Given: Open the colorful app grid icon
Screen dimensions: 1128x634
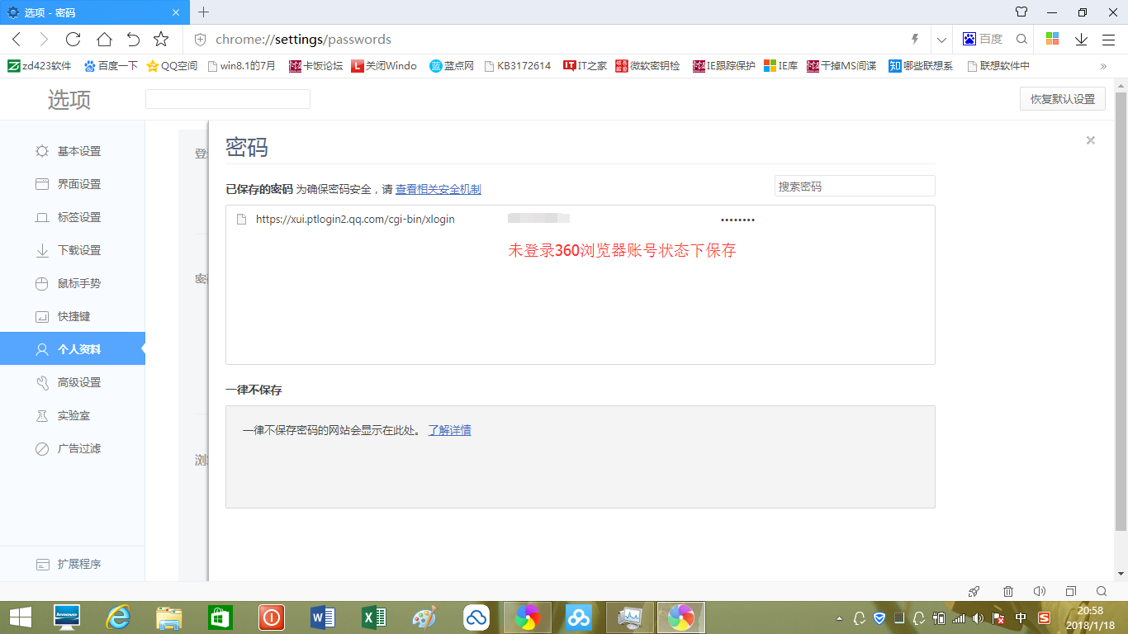Looking at the screenshot, I should point(1052,38).
